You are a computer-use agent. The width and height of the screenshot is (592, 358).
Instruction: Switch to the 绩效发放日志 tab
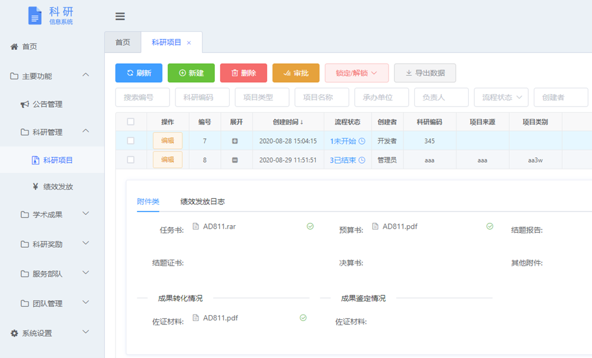click(203, 201)
